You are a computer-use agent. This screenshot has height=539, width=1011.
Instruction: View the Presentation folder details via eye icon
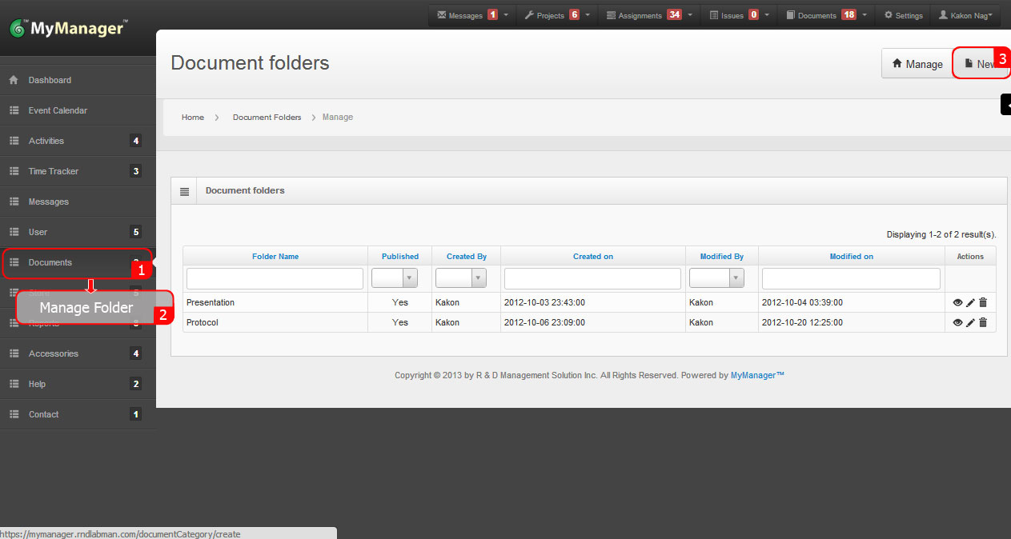[957, 302]
